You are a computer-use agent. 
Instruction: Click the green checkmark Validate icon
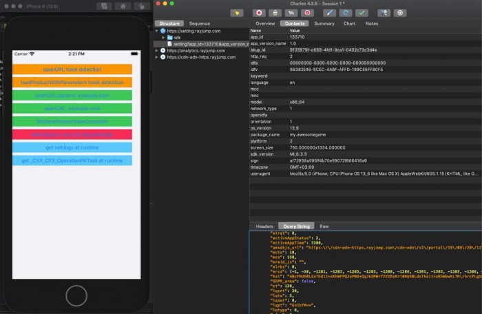[x=361, y=12]
